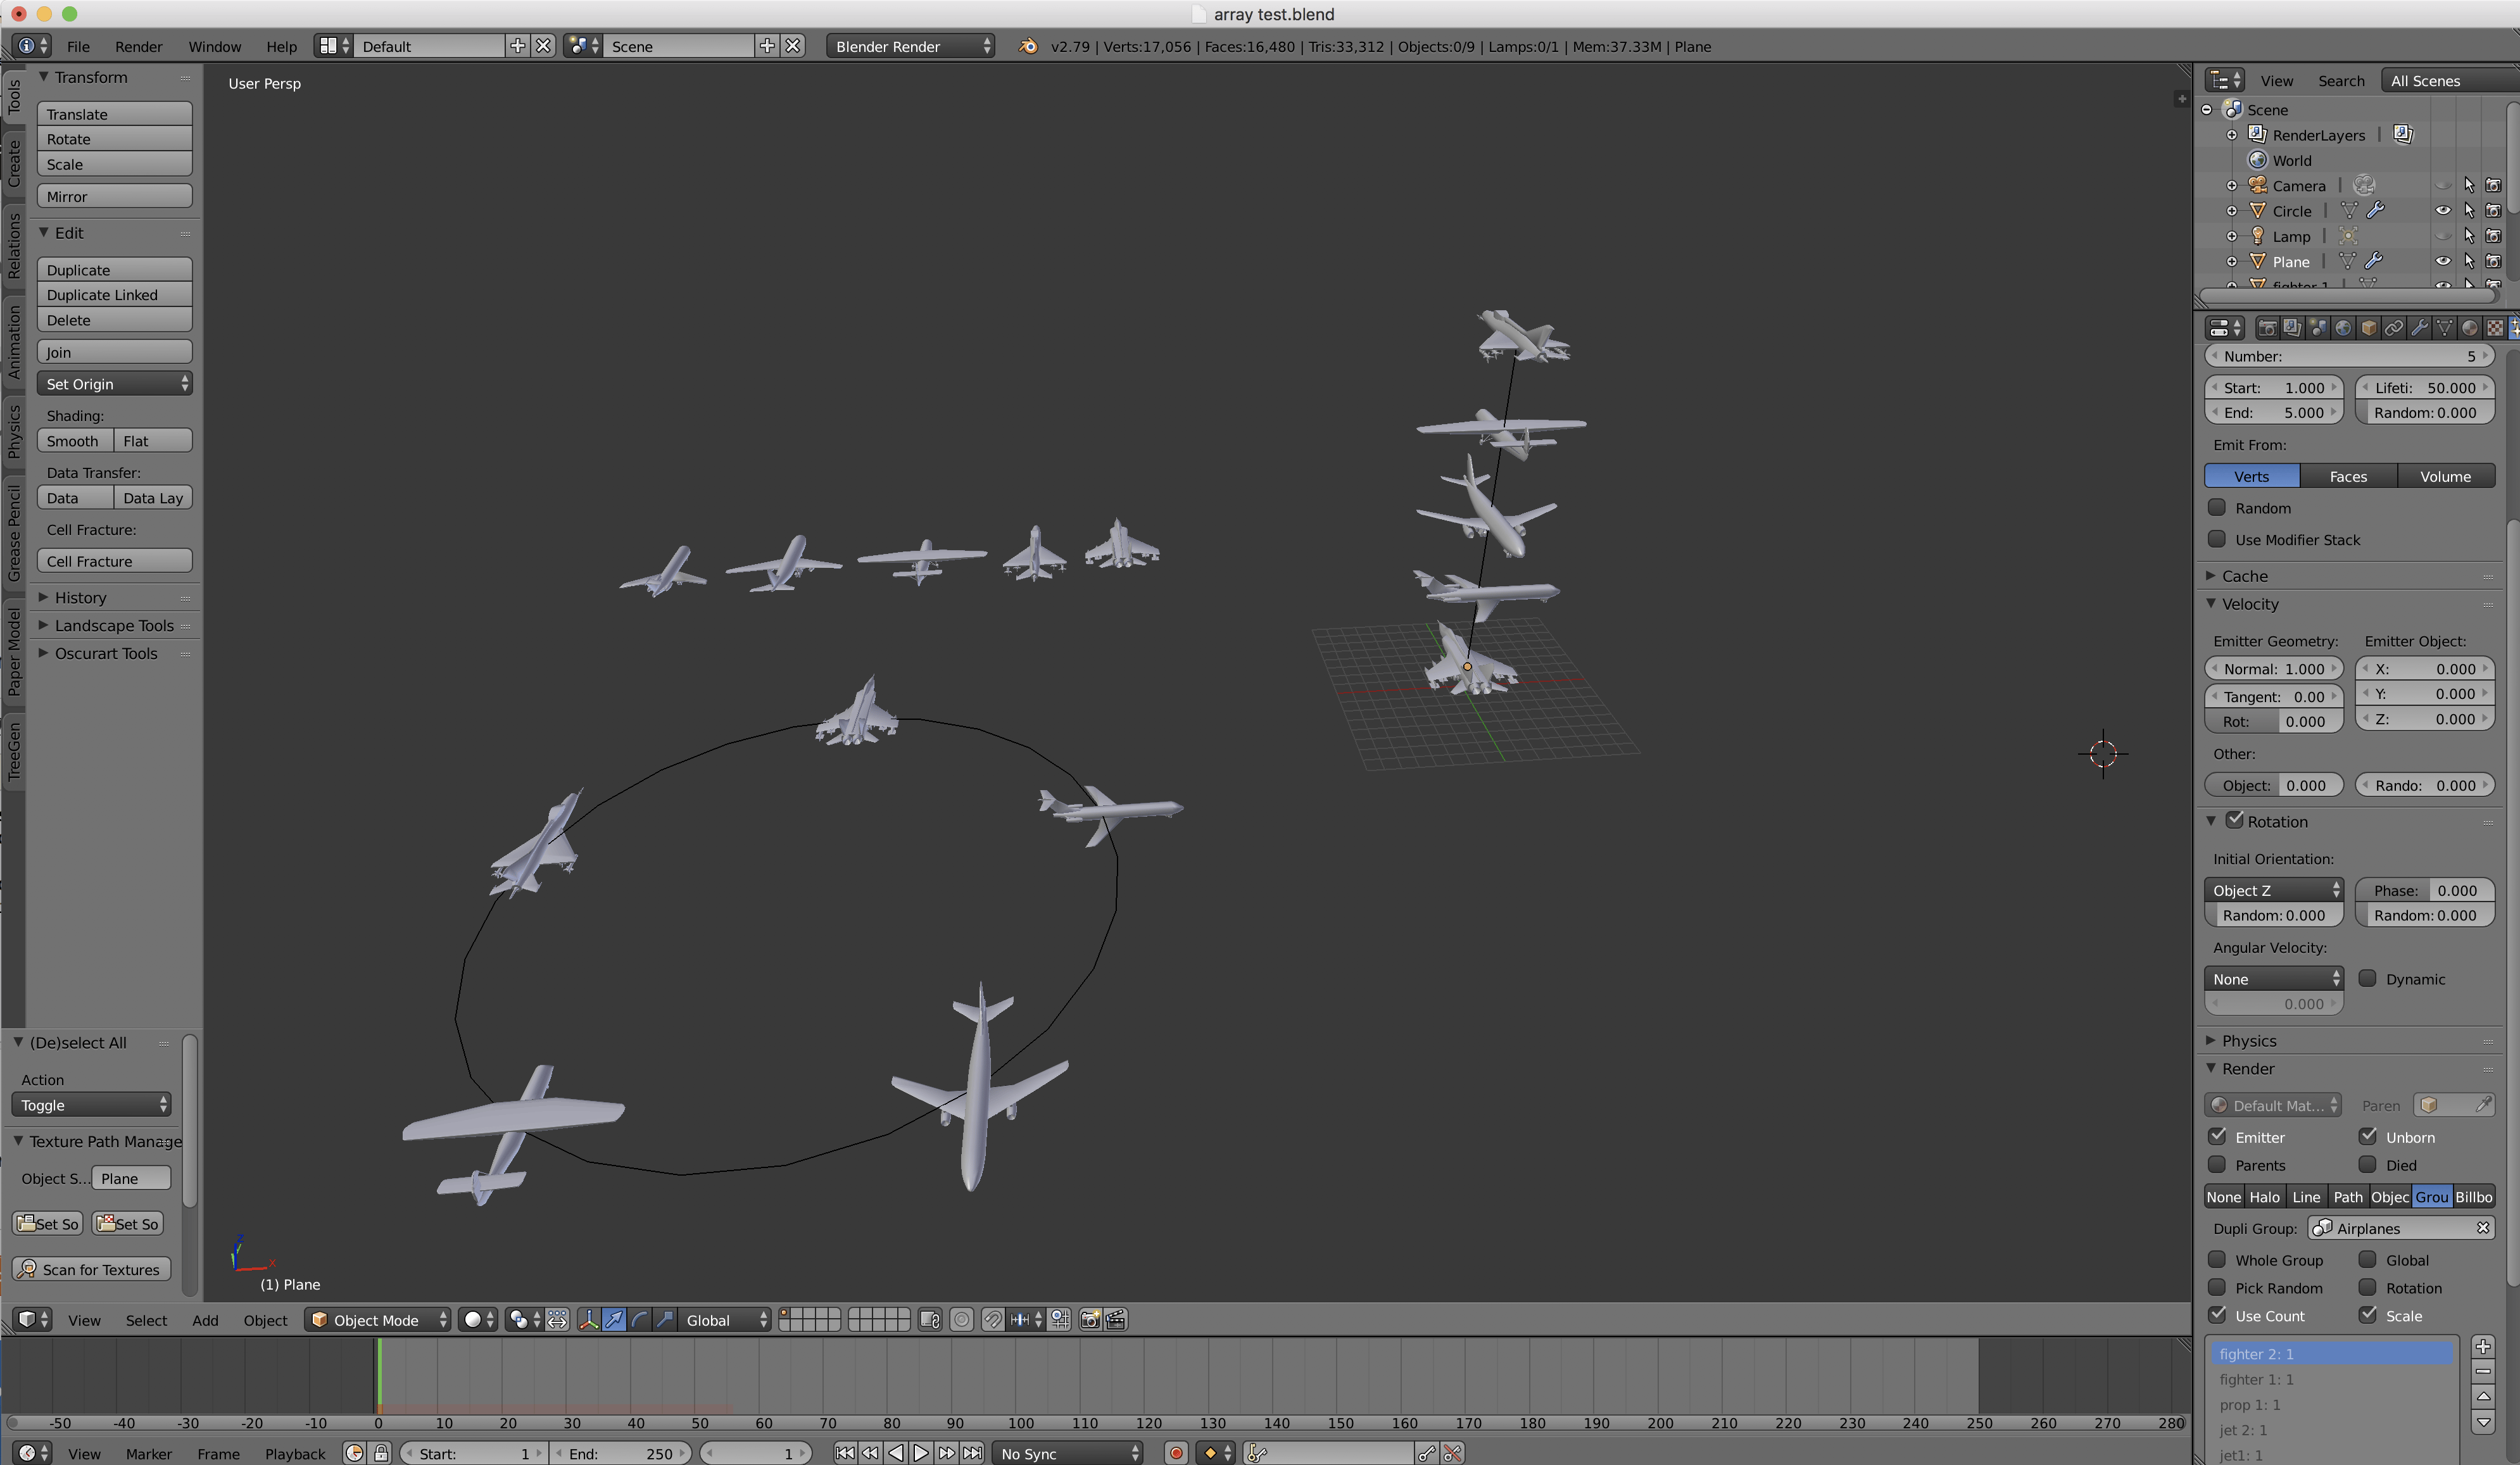
Task: Uncheck the Use Count checkbox
Action: pyautogui.click(x=2217, y=1315)
